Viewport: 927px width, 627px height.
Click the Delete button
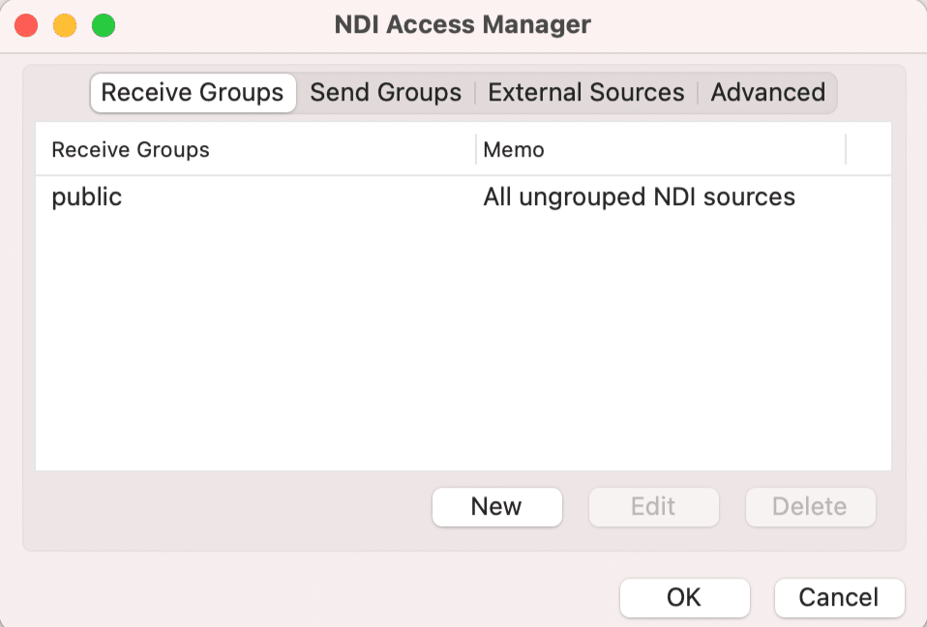[x=809, y=507]
